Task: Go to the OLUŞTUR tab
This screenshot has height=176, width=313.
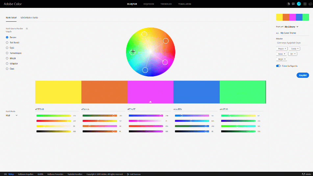Action: point(132,4)
